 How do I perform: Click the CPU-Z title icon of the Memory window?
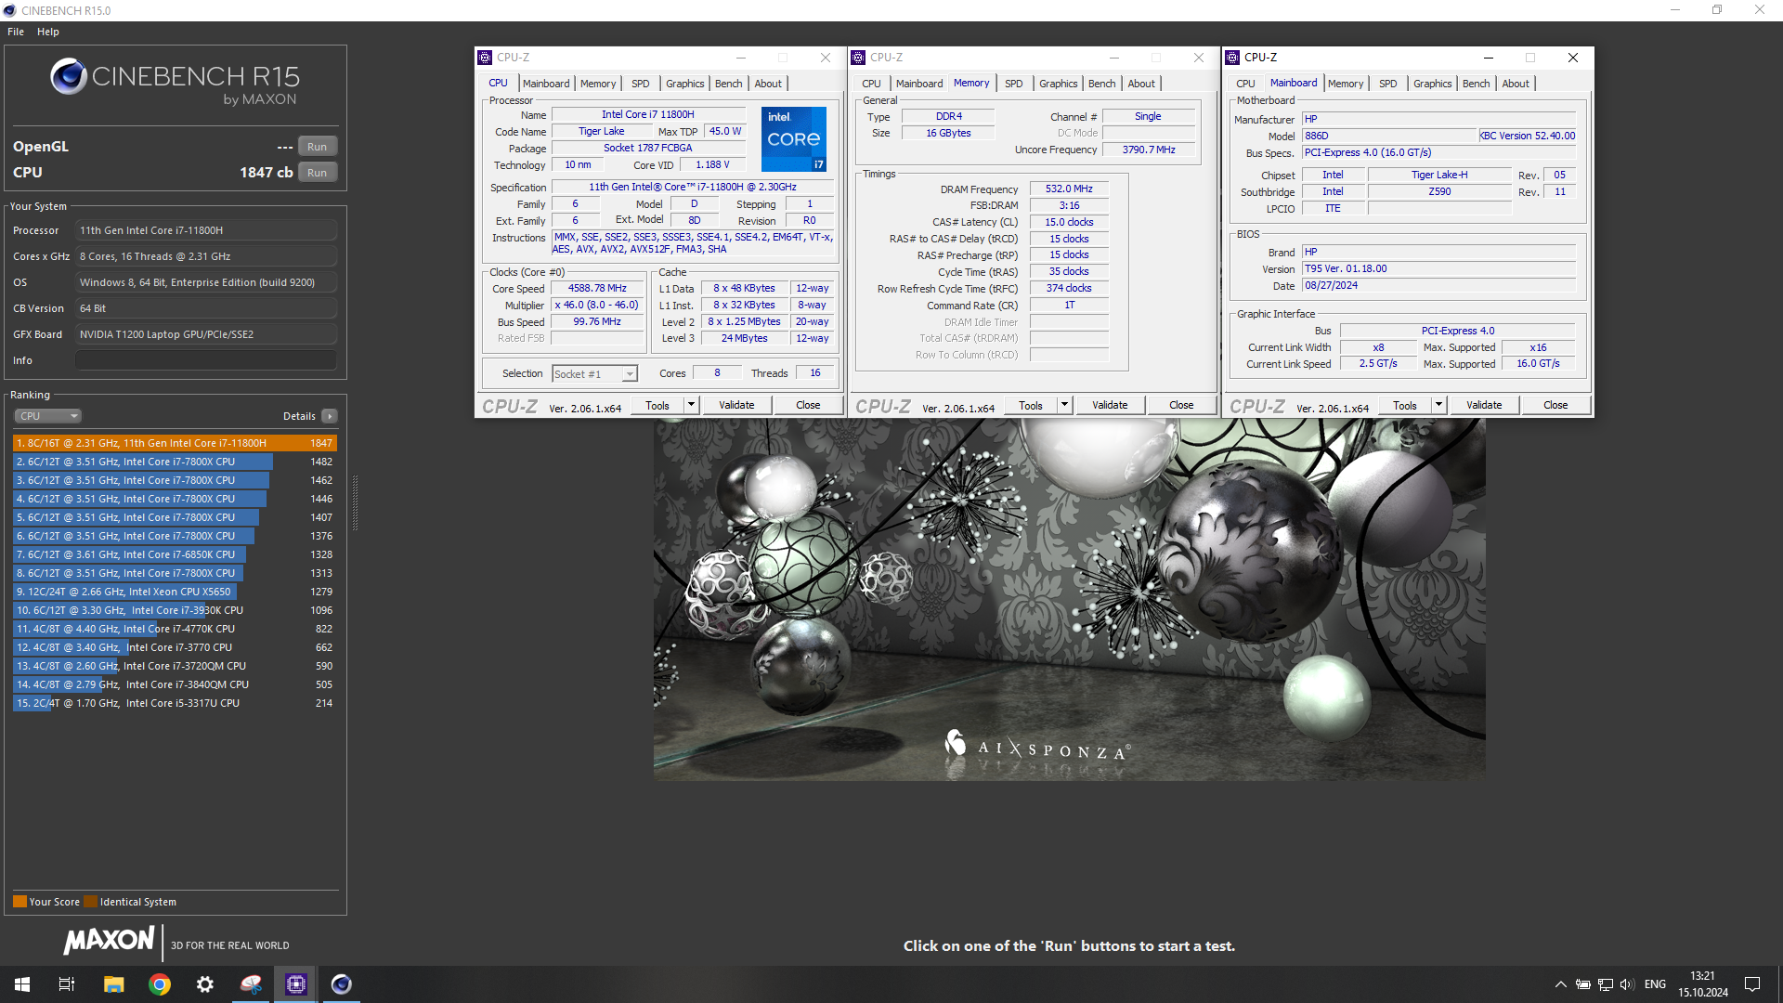coord(858,58)
